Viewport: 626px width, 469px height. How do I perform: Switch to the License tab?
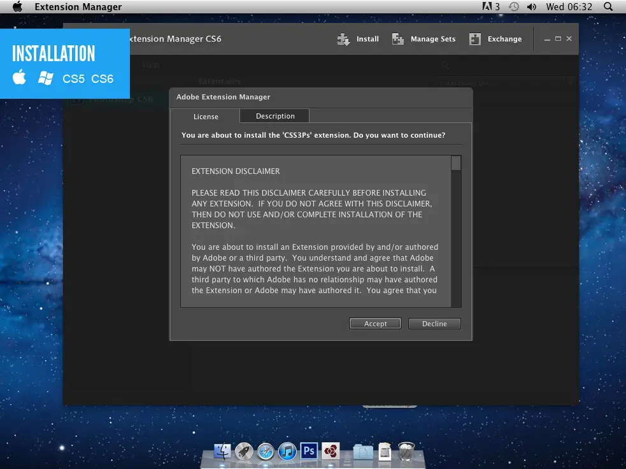click(206, 116)
